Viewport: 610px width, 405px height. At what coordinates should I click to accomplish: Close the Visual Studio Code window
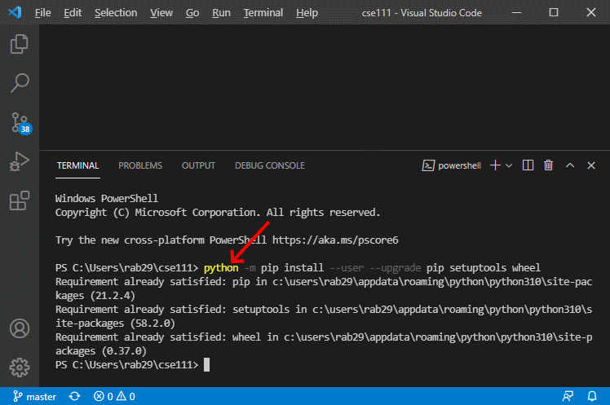coord(591,12)
